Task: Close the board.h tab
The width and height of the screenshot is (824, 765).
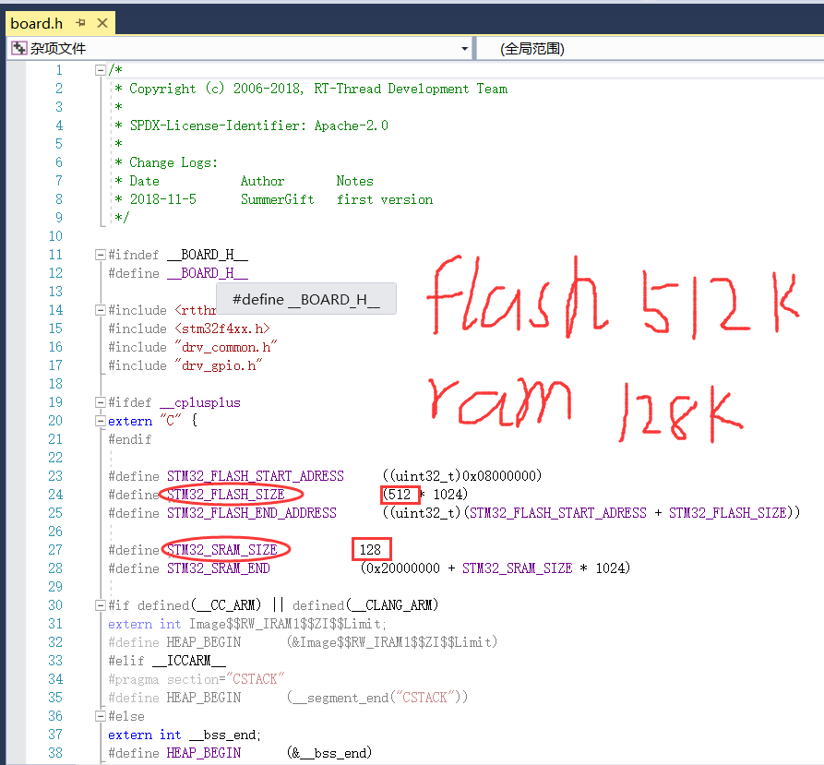Action: point(102,23)
